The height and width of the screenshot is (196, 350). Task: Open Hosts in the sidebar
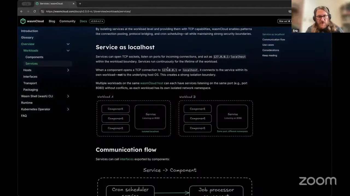pos(27,70)
